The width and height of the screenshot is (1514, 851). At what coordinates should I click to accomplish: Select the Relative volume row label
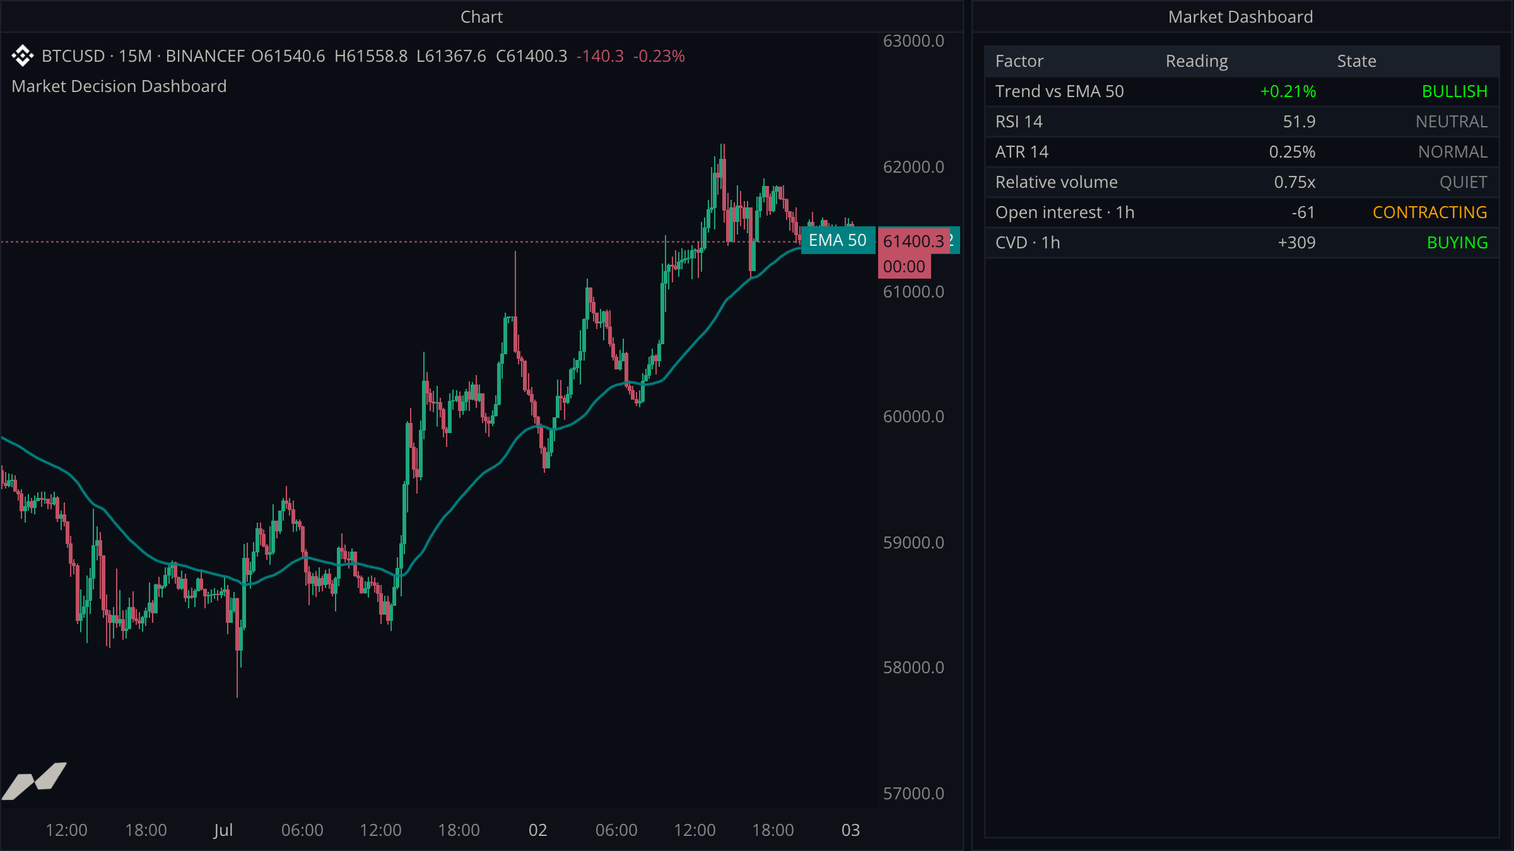pyautogui.click(x=1056, y=182)
